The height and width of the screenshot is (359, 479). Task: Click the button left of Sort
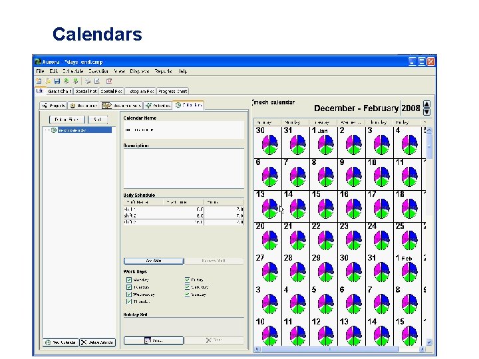tap(67, 120)
